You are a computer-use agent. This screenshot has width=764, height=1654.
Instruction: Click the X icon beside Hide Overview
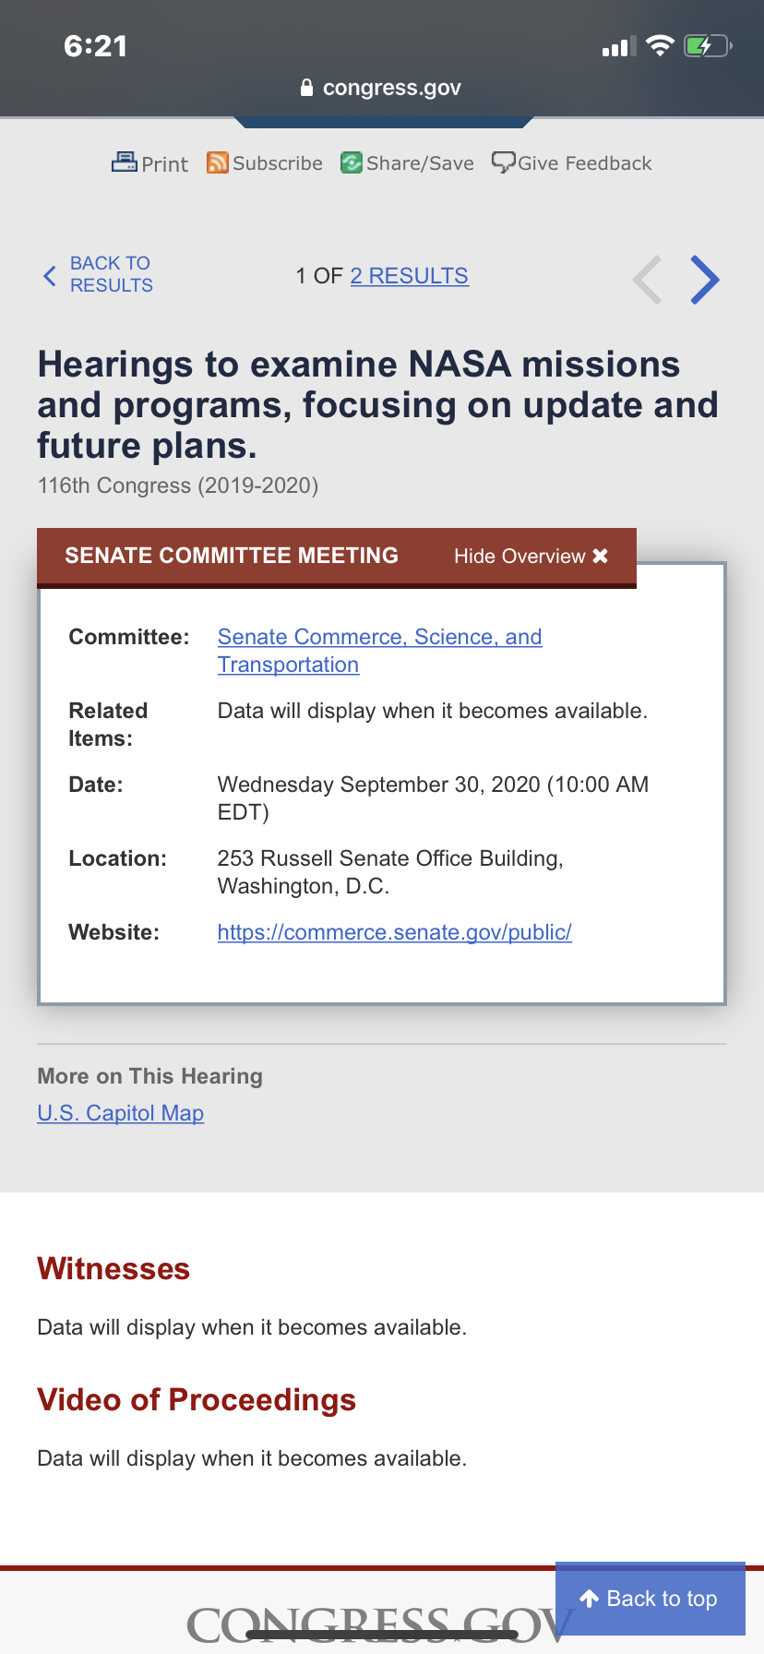point(600,556)
